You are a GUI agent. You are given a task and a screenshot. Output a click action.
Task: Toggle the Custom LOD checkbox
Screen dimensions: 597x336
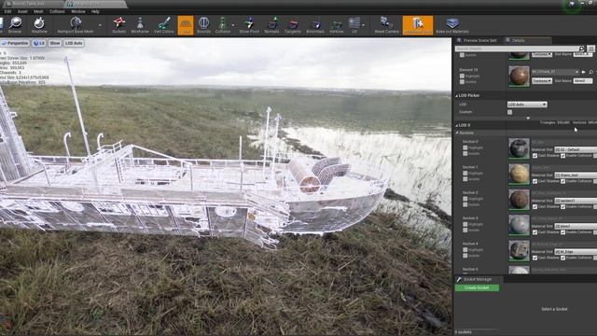(510, 112)
